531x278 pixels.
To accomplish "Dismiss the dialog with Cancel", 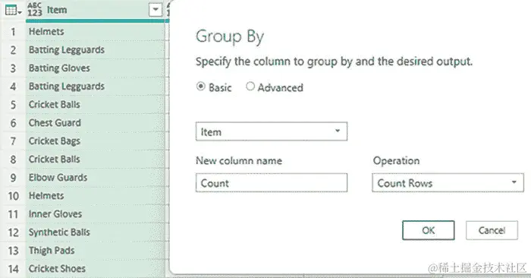I will (x=492, y=231).
